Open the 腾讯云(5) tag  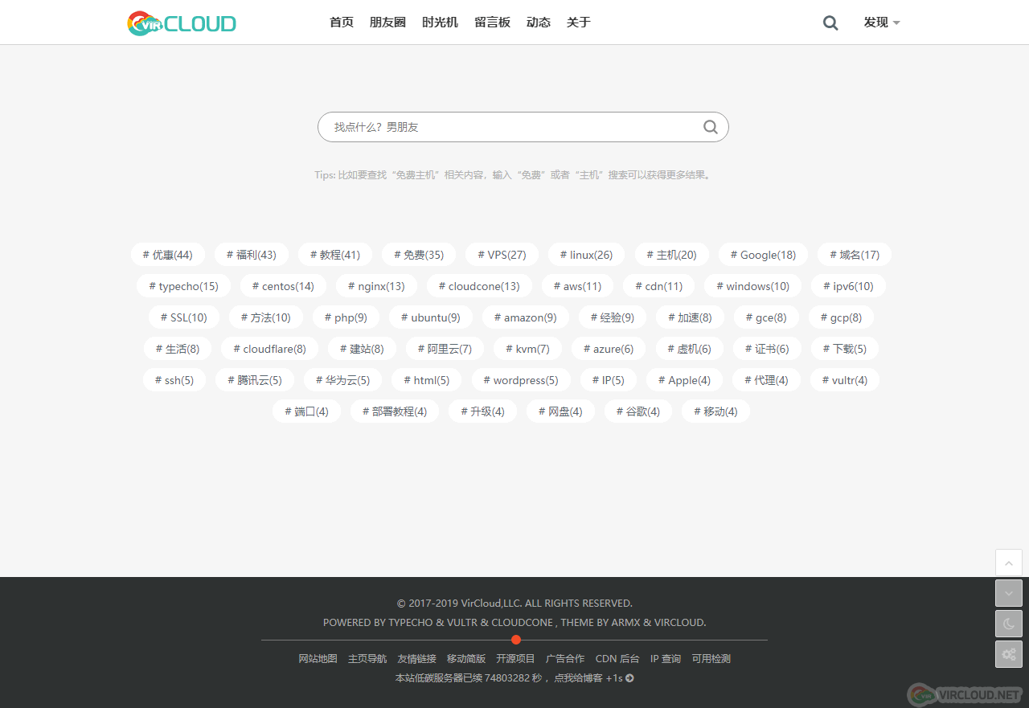[255, 380]
